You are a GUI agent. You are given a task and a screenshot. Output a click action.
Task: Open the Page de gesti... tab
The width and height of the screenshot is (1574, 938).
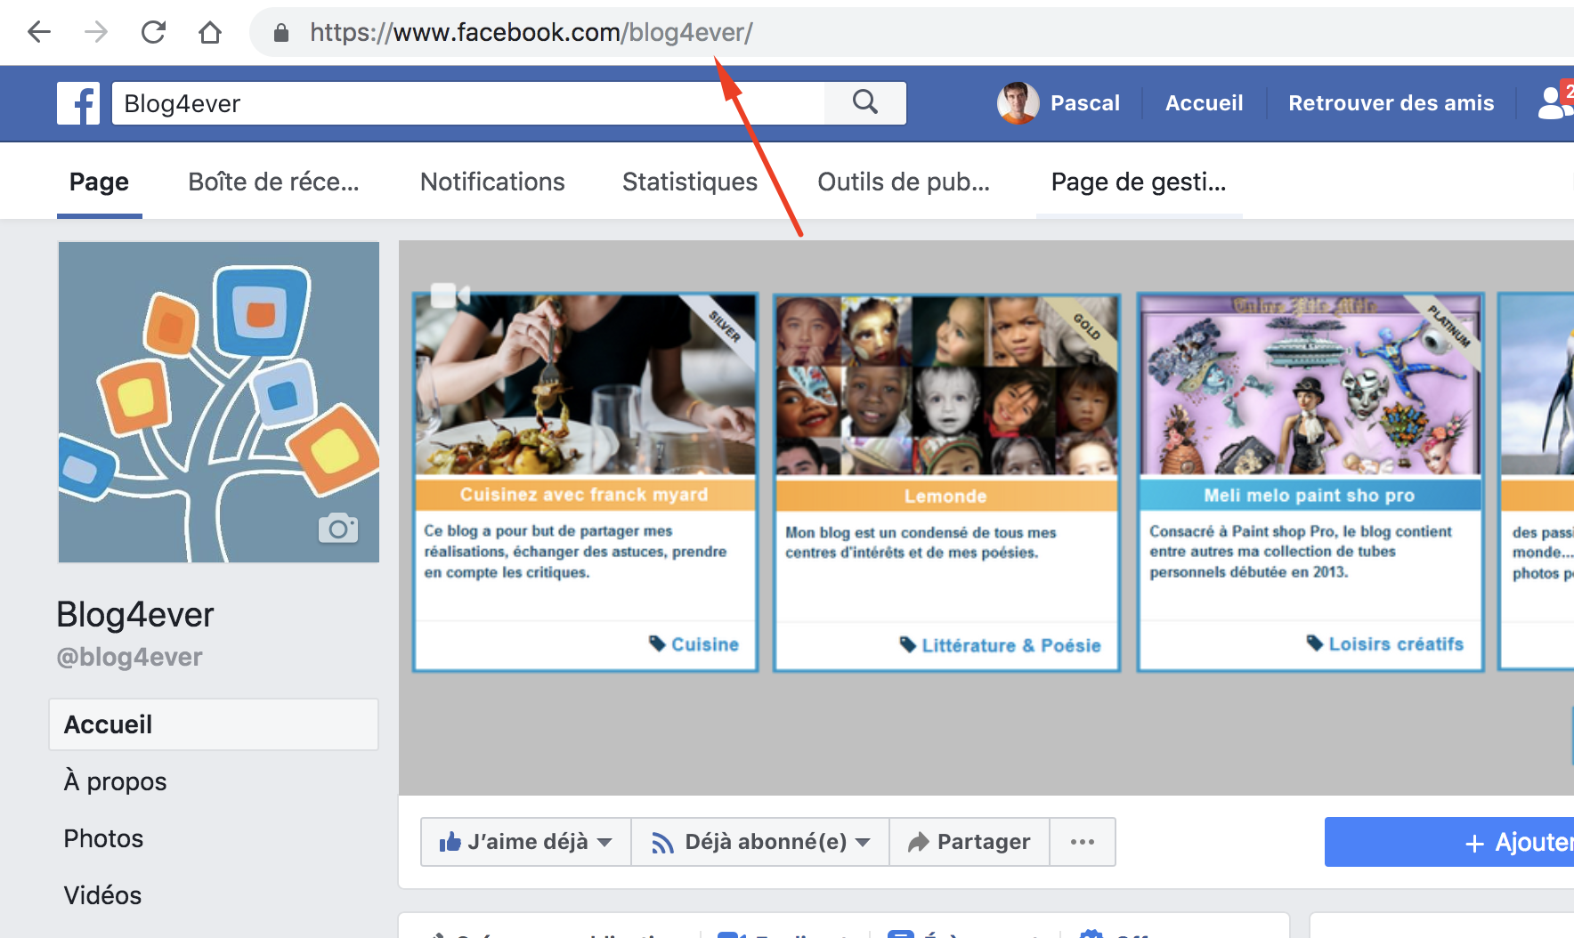pos(1139,182)
